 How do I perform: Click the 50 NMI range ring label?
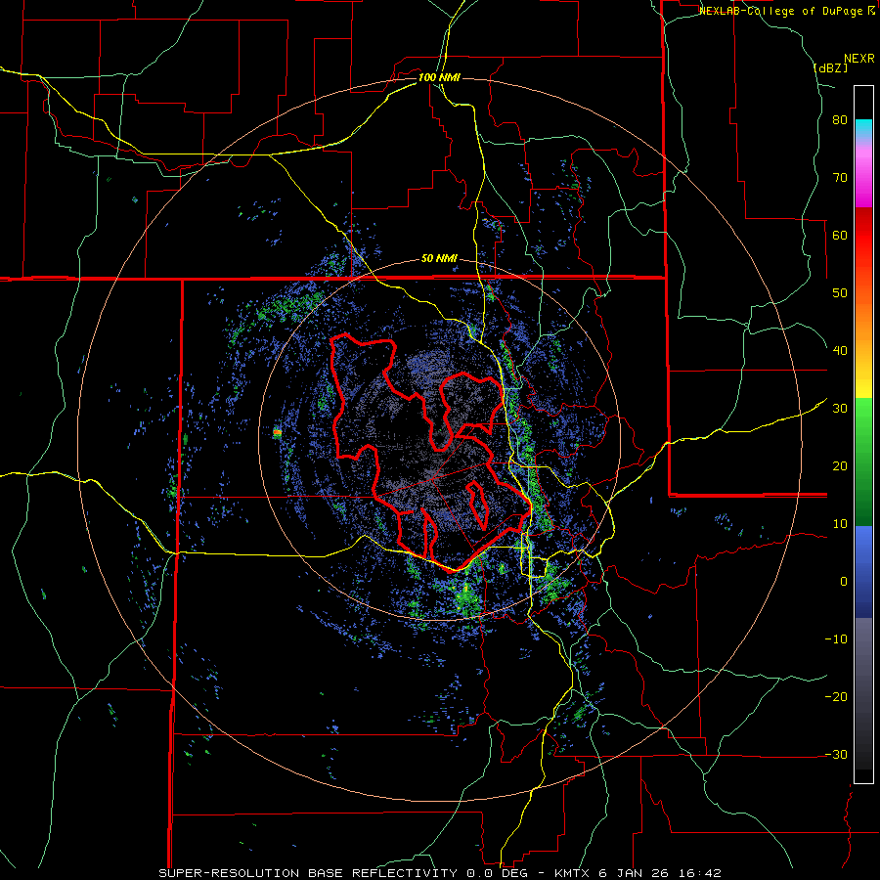439,259
